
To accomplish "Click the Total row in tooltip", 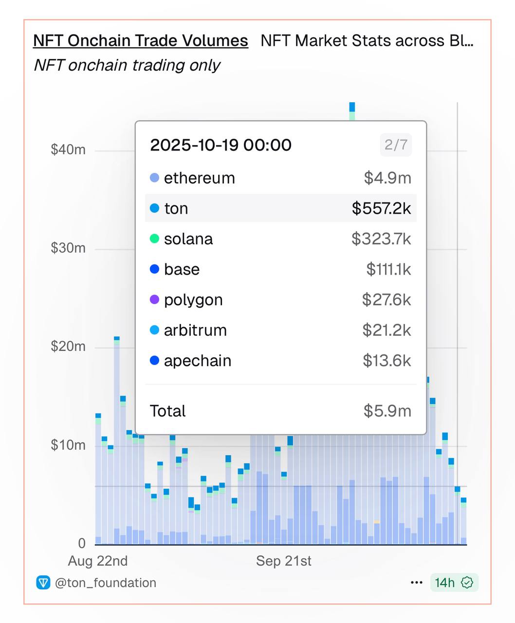I will (x=280, y=411).
